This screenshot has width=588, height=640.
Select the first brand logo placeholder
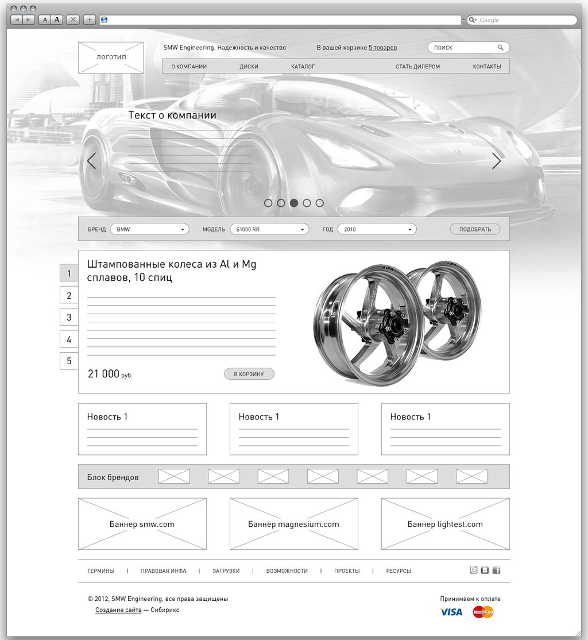coord(174,476)
